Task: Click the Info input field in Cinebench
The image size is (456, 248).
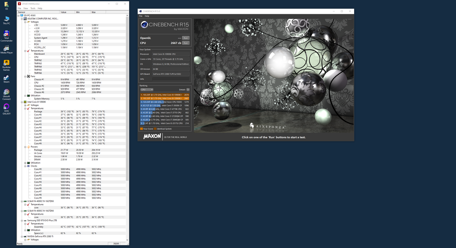Action: (x=171, y=79)
